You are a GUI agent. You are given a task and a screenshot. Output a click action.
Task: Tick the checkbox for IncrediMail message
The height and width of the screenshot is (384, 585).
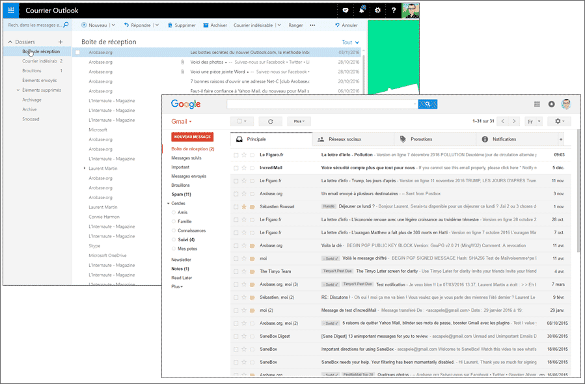point(236,168)
